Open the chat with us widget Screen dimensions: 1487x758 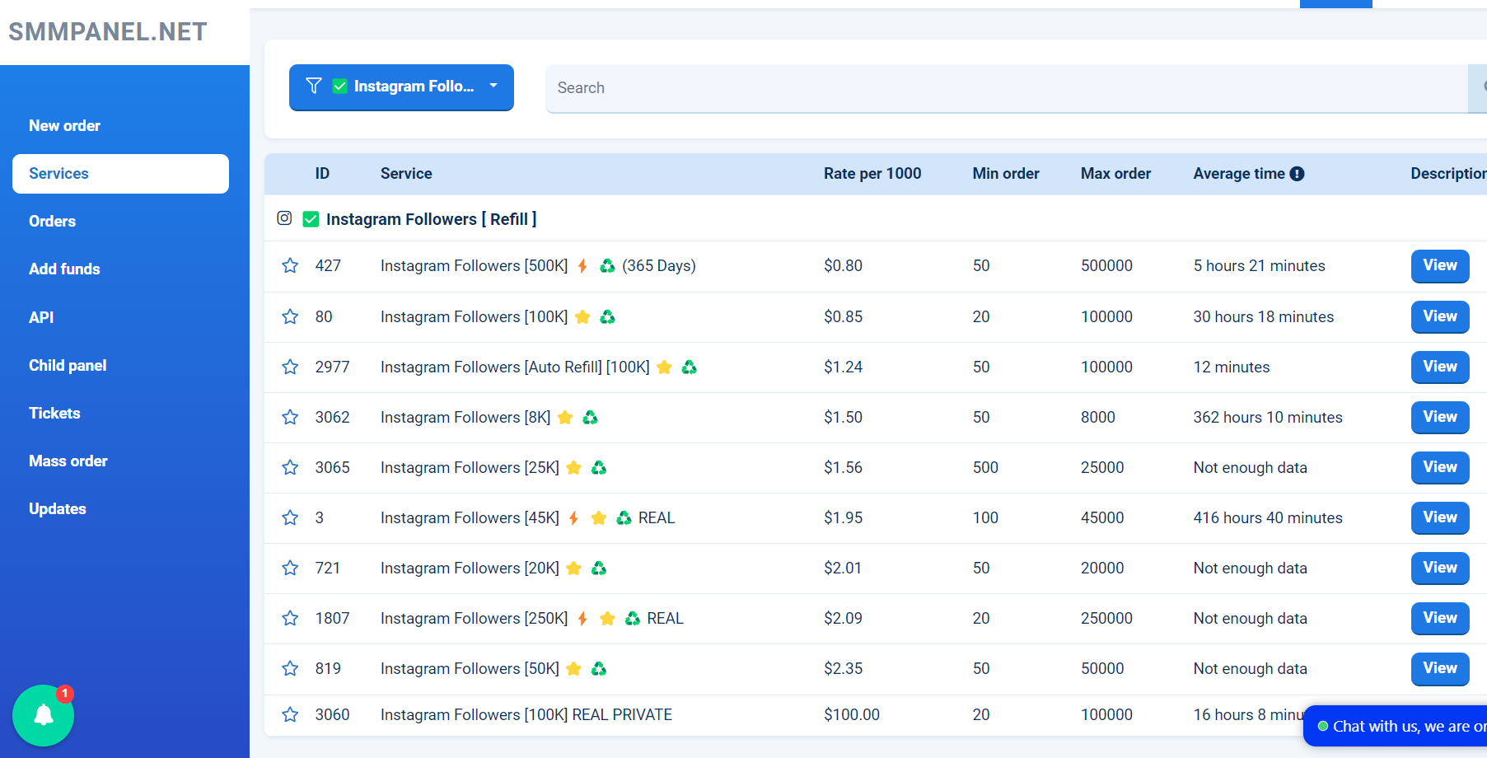coord(1400,726)
